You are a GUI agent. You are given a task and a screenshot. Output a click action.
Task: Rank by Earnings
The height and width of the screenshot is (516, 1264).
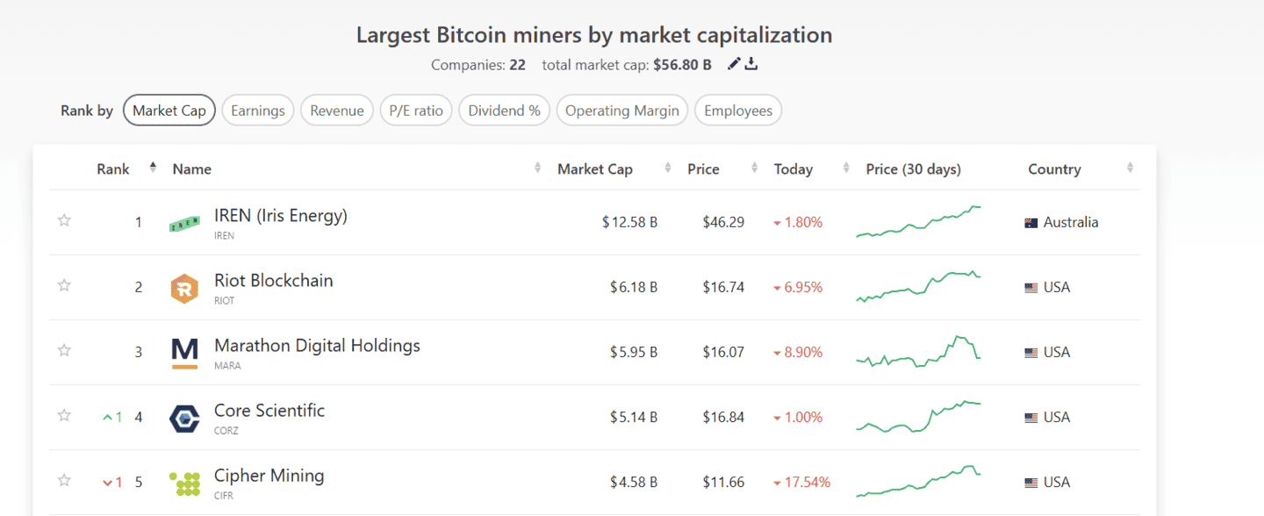(x=258, y=111)
